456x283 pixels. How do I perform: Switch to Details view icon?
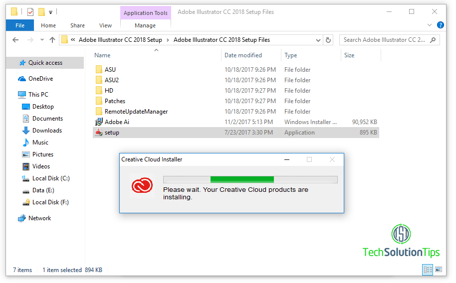click(428, 270)
